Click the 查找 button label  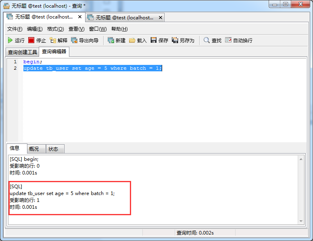(216, 40)
